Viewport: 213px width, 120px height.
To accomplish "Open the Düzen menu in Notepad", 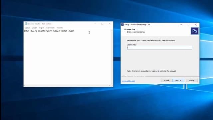I will (35, 28).
